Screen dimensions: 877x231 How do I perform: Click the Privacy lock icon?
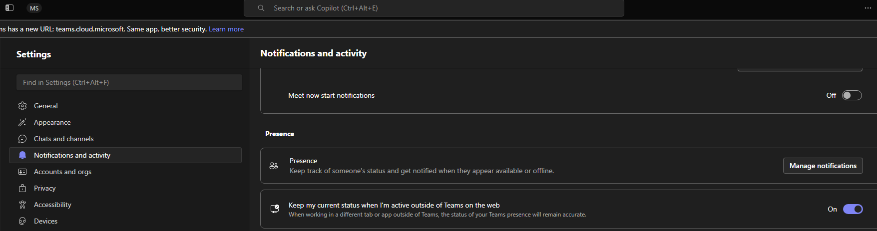coord(22,188)
